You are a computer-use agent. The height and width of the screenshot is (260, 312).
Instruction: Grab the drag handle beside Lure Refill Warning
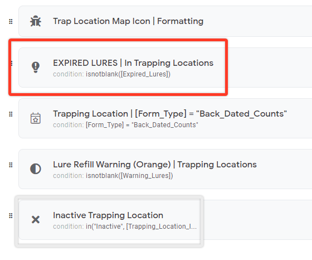[x=11, y=165]
